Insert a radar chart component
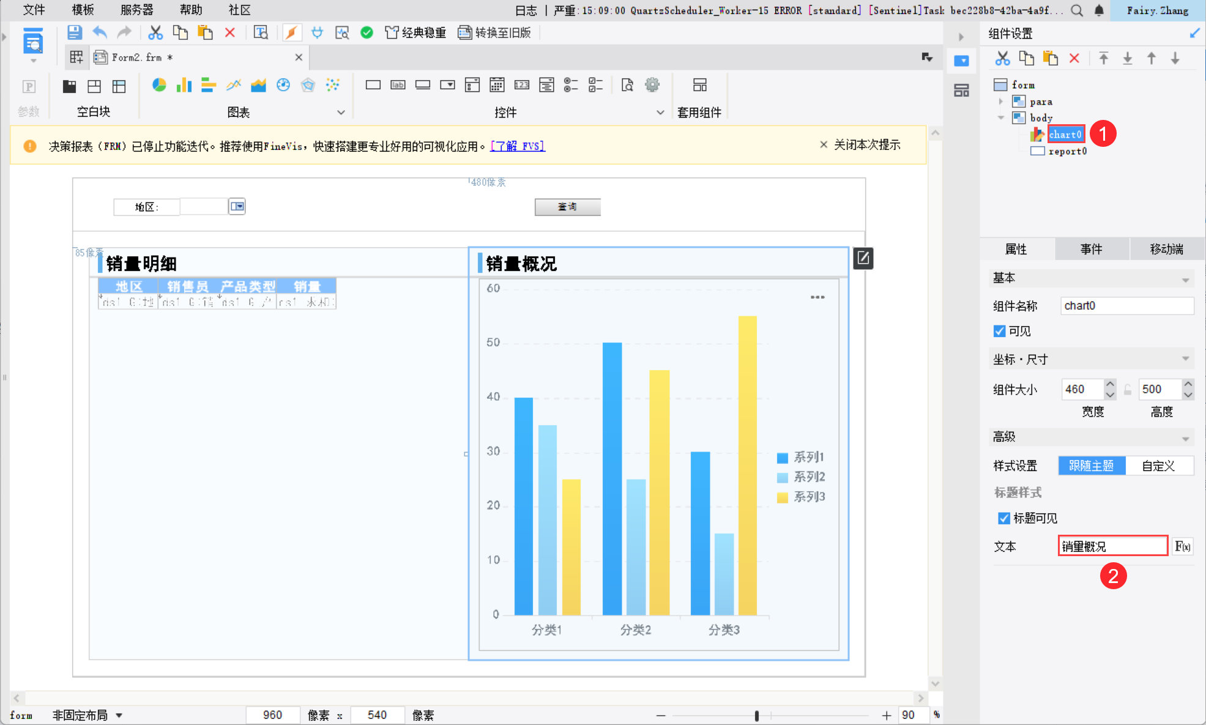Image resolution: width=1206 pixels, height=725 pixels. click(x=308, y=85)
